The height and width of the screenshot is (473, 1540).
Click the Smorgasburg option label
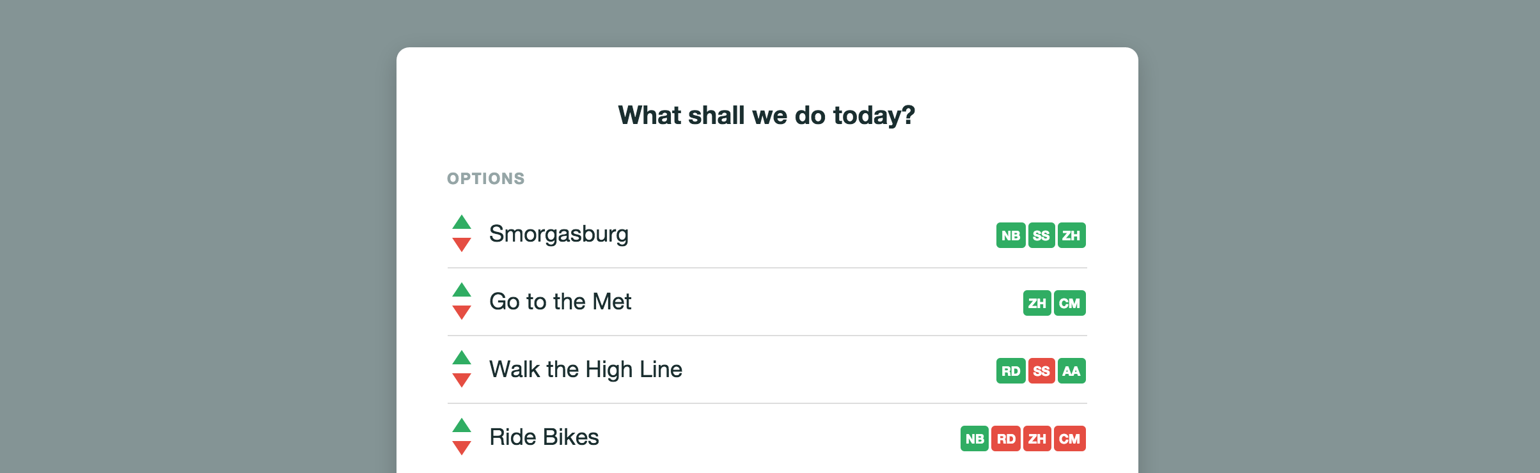558,234
